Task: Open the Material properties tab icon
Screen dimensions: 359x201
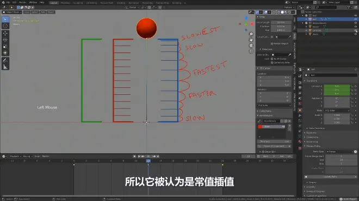Action: [x=300, y=141]
